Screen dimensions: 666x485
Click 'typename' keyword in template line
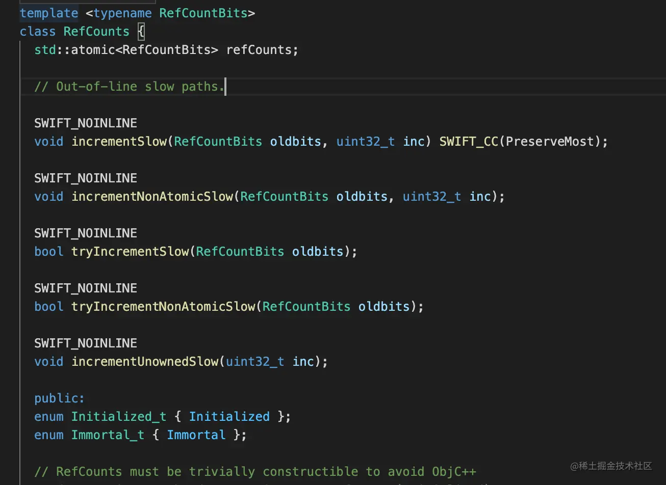pos(122,13)
